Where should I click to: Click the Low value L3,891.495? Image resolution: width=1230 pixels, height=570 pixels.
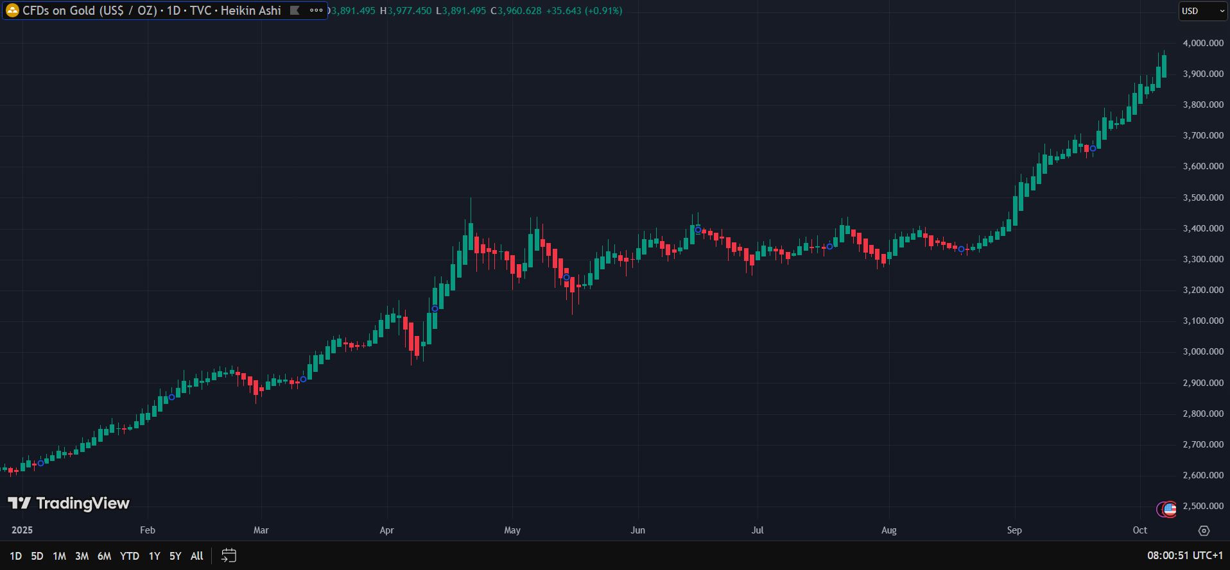(x=461, y=11)
